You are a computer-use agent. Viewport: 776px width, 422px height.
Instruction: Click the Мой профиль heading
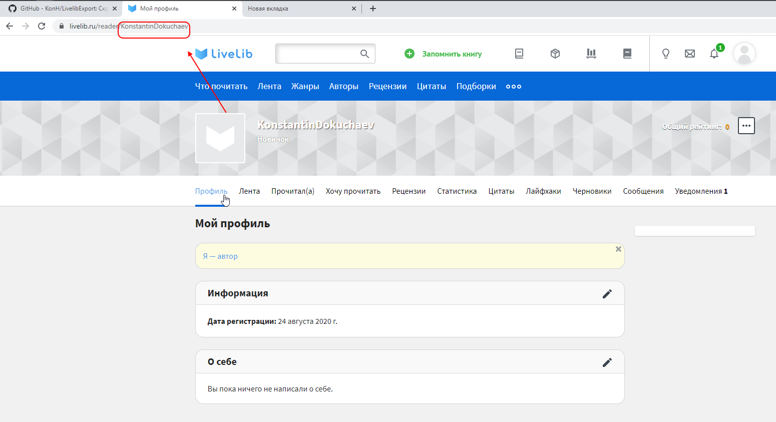click(232, 224)
